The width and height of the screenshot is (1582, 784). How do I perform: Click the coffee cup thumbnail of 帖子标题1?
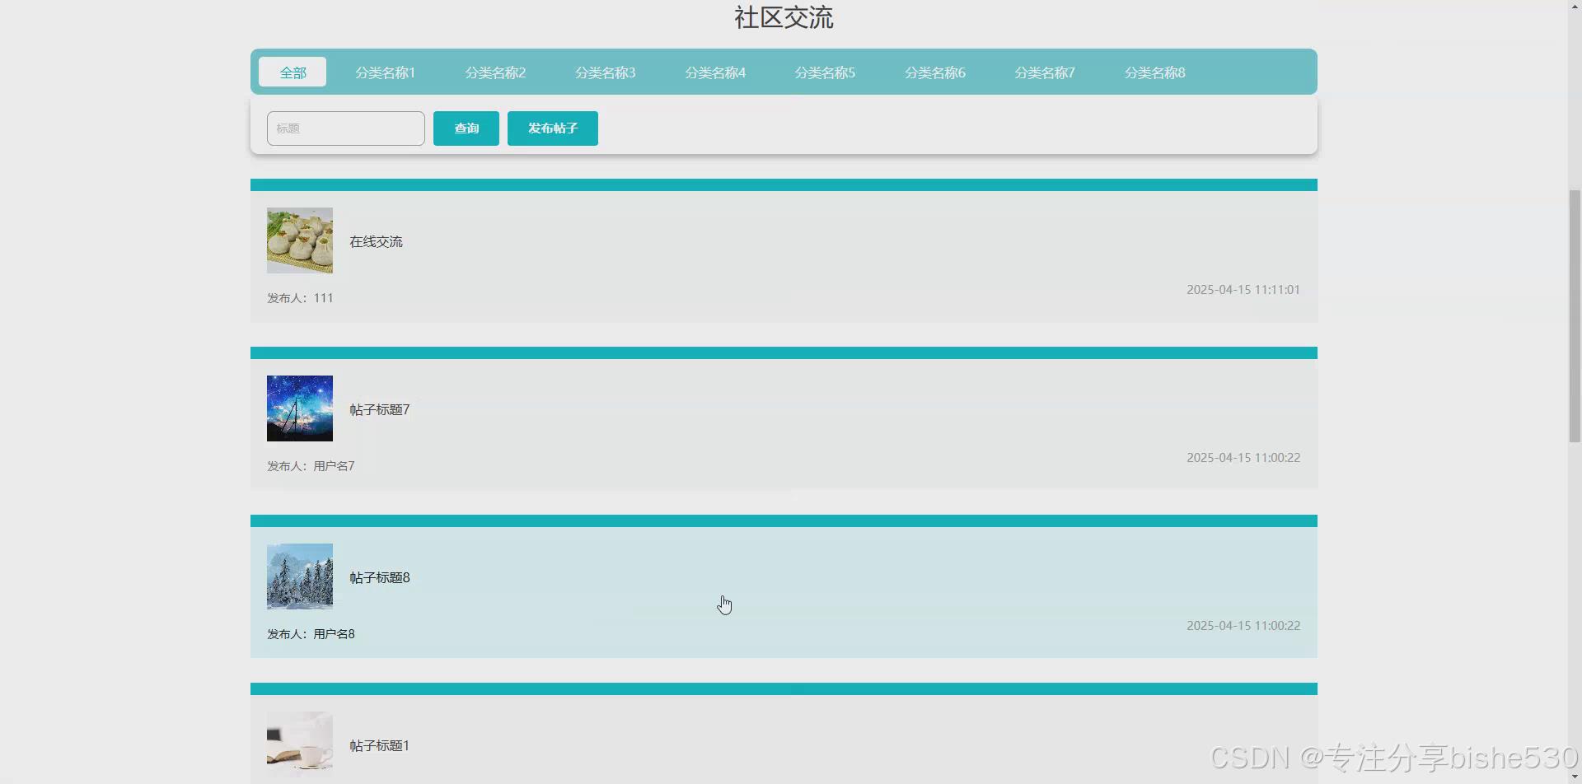tap(300, 744)
